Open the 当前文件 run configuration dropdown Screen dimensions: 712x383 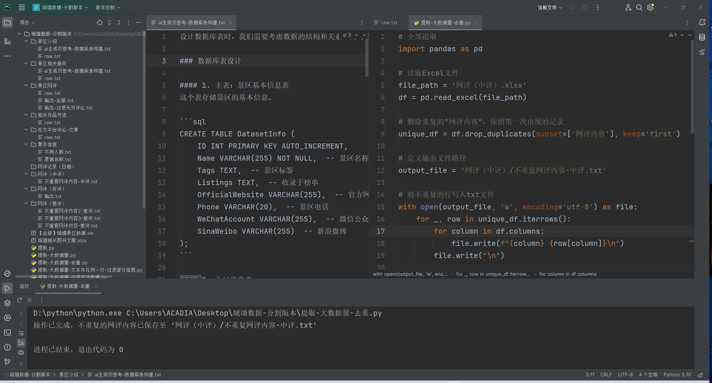(550, 7)
